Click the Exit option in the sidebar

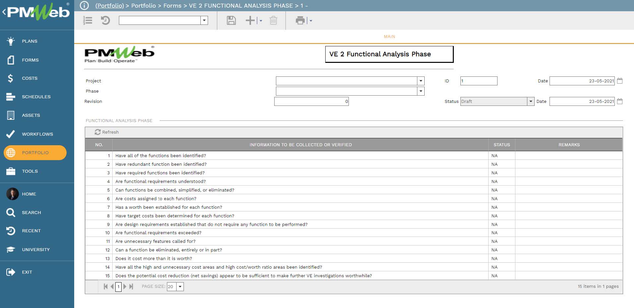(x=27, y=272)
